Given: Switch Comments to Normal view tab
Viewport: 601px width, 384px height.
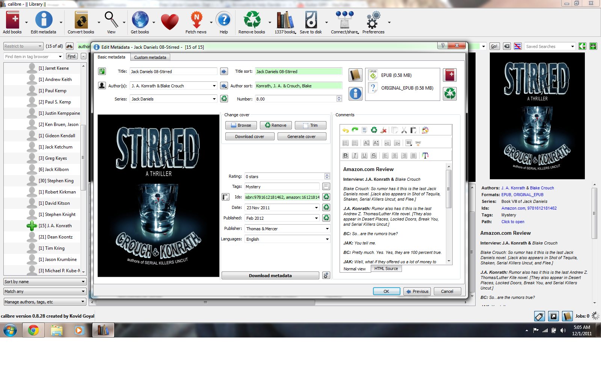Looking at the screenshot, I should 355,269.
